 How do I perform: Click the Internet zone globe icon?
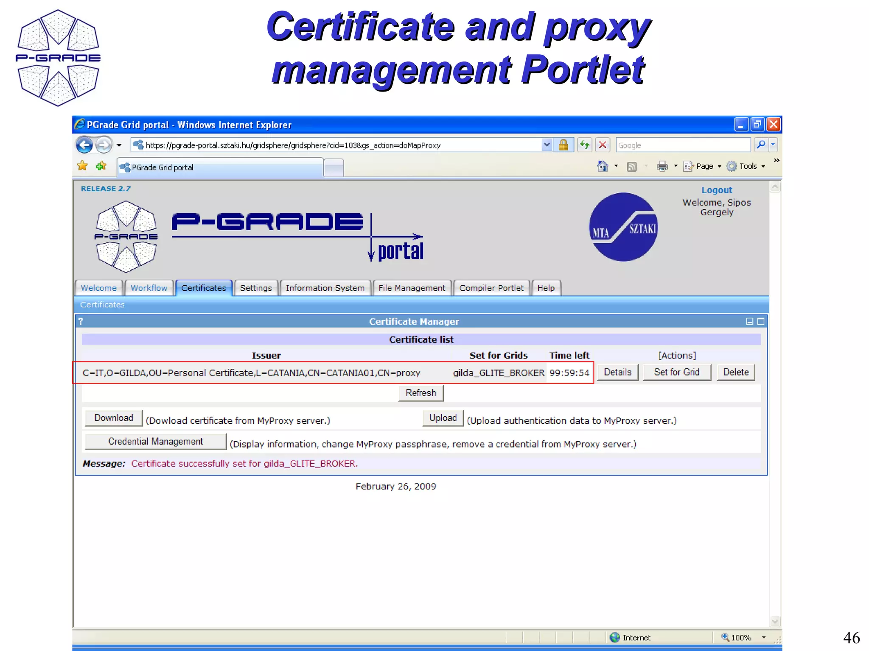(614, 637)
